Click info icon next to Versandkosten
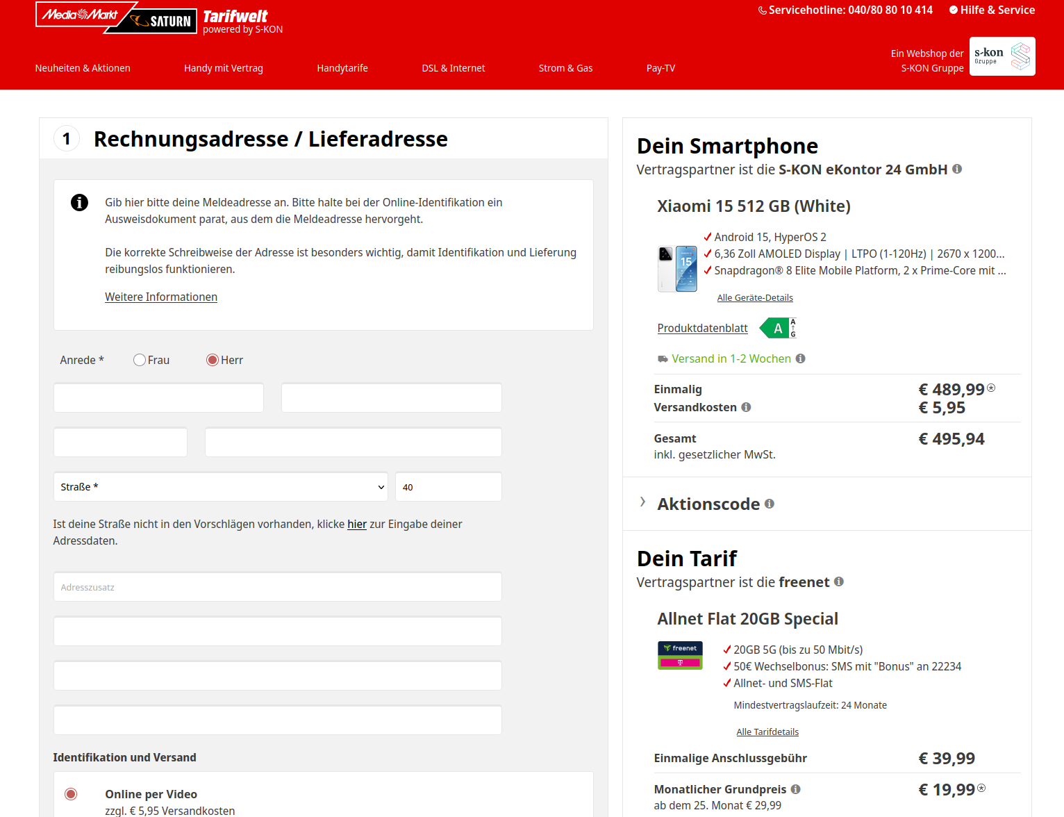The width and height of the screenshot is (1064, 817). [x=746, y=407]
